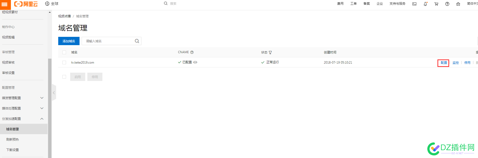Open the 企业 menu
This screenshot has width=478, height=158.
tap(380, 4)
